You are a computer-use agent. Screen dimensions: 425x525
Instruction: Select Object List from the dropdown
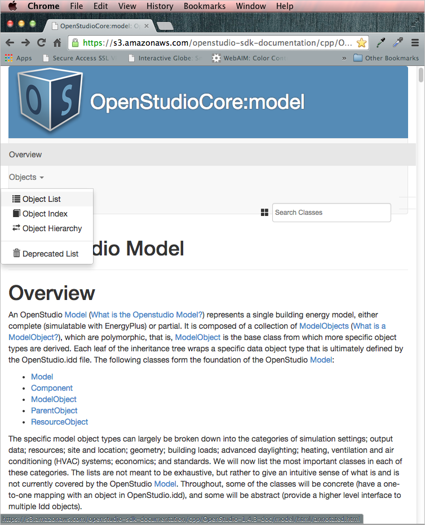41,199
